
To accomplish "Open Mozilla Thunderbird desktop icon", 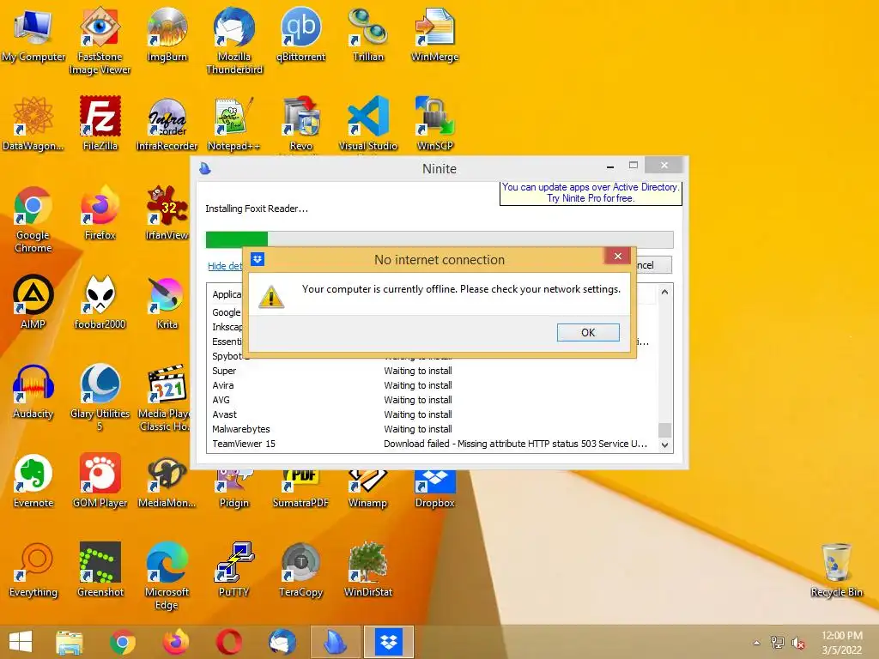I will (234, 40).
